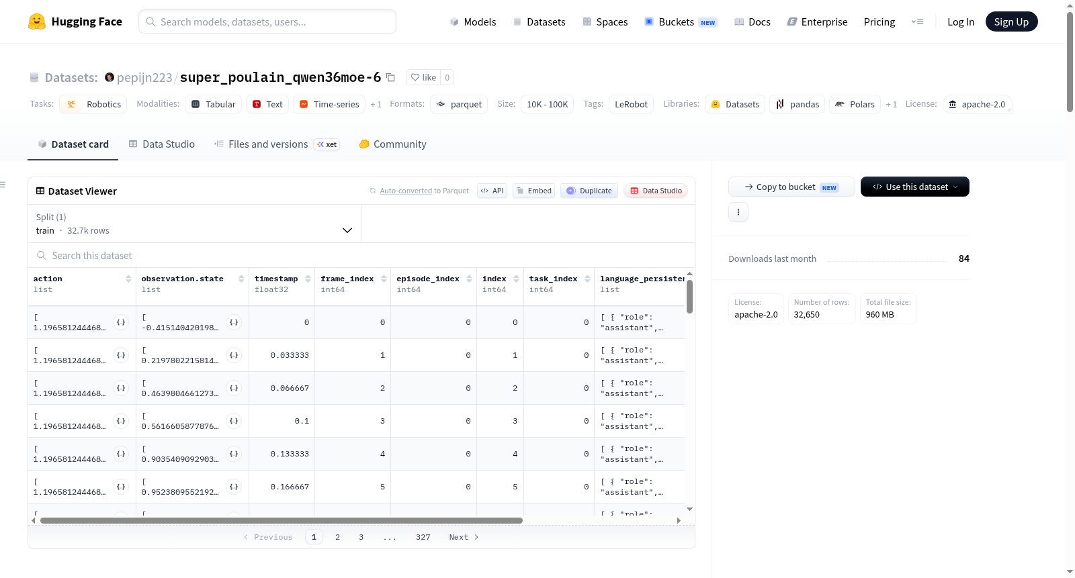Screen dimensions: 1075x578
Task: Click the Hugging Face logo icon
Action: [x=37, y=21]
